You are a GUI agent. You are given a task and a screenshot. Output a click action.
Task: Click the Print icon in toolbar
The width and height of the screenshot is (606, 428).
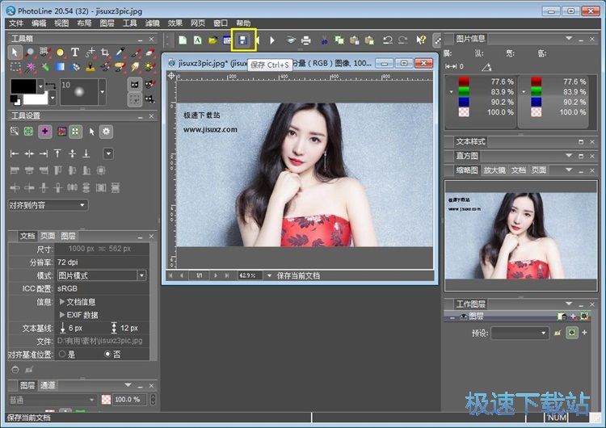pyautogui.click(x=306, y=40)
